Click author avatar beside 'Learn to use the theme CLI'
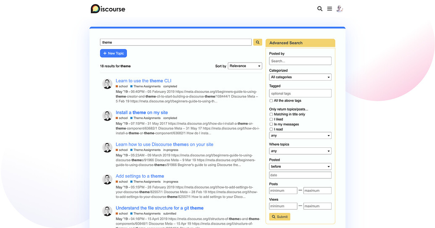This screenshot has width=435, height=228. (x=107, y=84)
